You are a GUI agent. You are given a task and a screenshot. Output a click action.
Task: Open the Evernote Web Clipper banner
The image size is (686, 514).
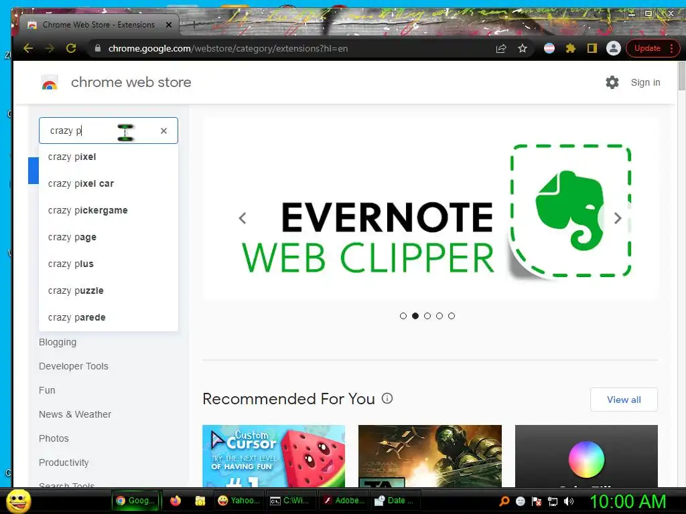coord(431,209)
